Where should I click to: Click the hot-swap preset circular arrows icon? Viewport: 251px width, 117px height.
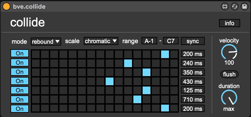pos(234,7)
